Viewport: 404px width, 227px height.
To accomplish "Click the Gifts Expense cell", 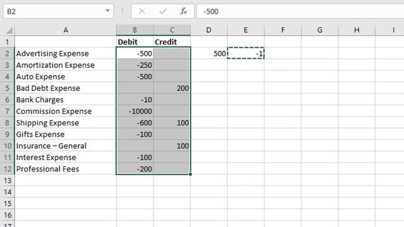I will click(66, 134).
